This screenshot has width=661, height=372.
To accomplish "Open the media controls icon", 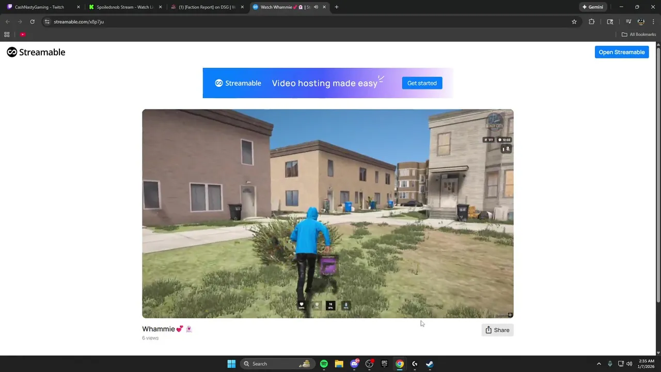I will 628,22.
